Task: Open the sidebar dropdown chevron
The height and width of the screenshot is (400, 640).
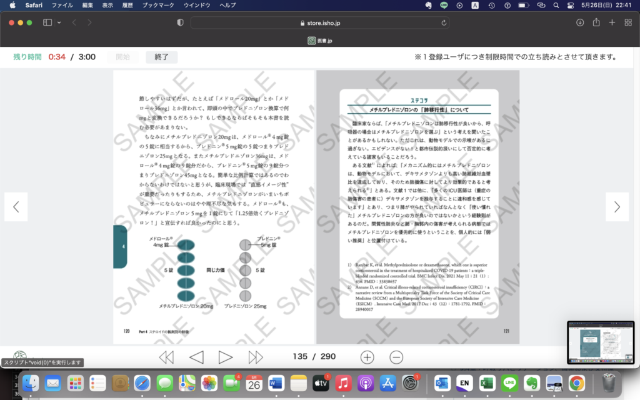Action: [x=59, y=22]
